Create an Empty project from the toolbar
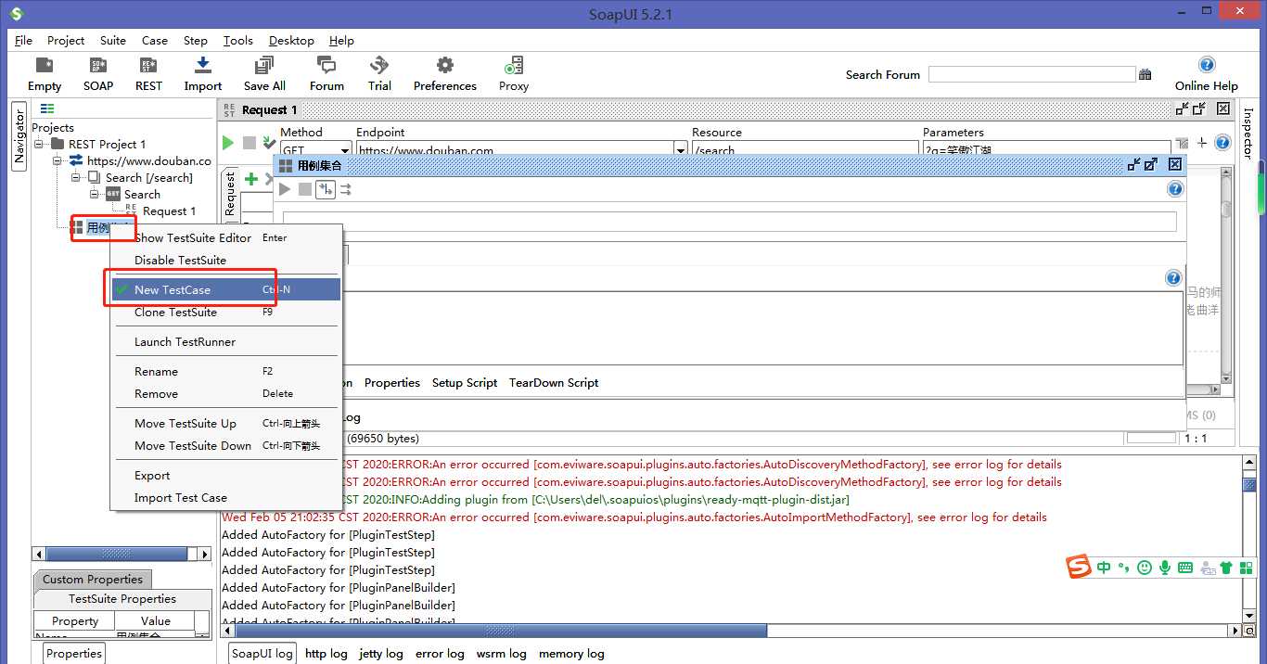The height and width of the screenshot is (664, 1267). coord(44,73)
